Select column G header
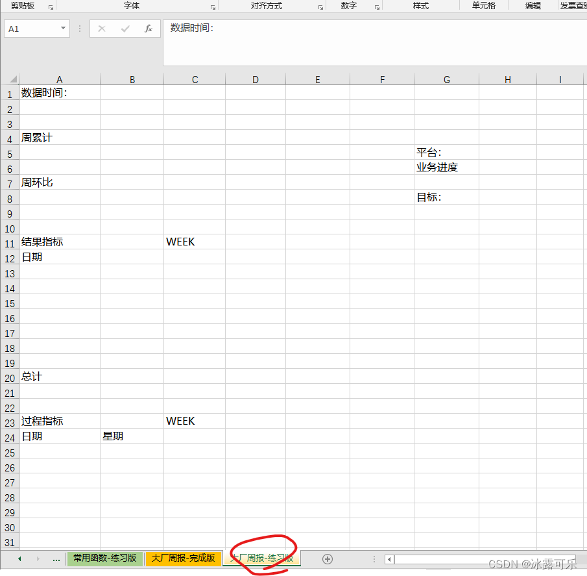 pyautogui.click(x=447, y=79)
